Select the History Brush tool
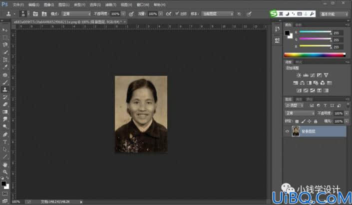The width and height of the screenshot is (352, 205). tap(5, 97)
